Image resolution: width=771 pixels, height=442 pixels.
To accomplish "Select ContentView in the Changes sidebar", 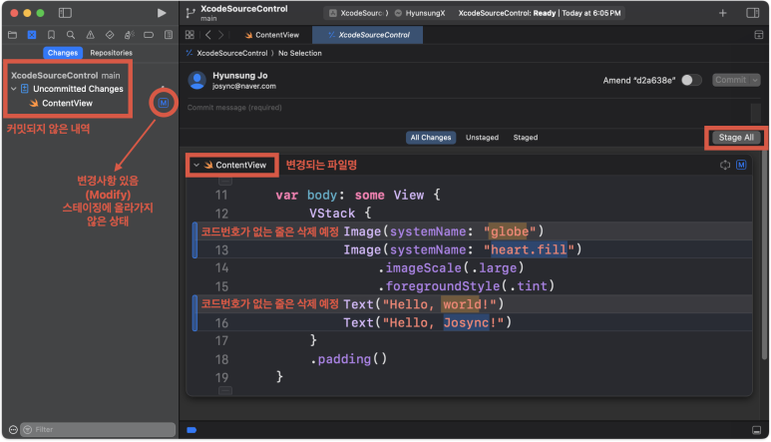I will click(67, 103).
